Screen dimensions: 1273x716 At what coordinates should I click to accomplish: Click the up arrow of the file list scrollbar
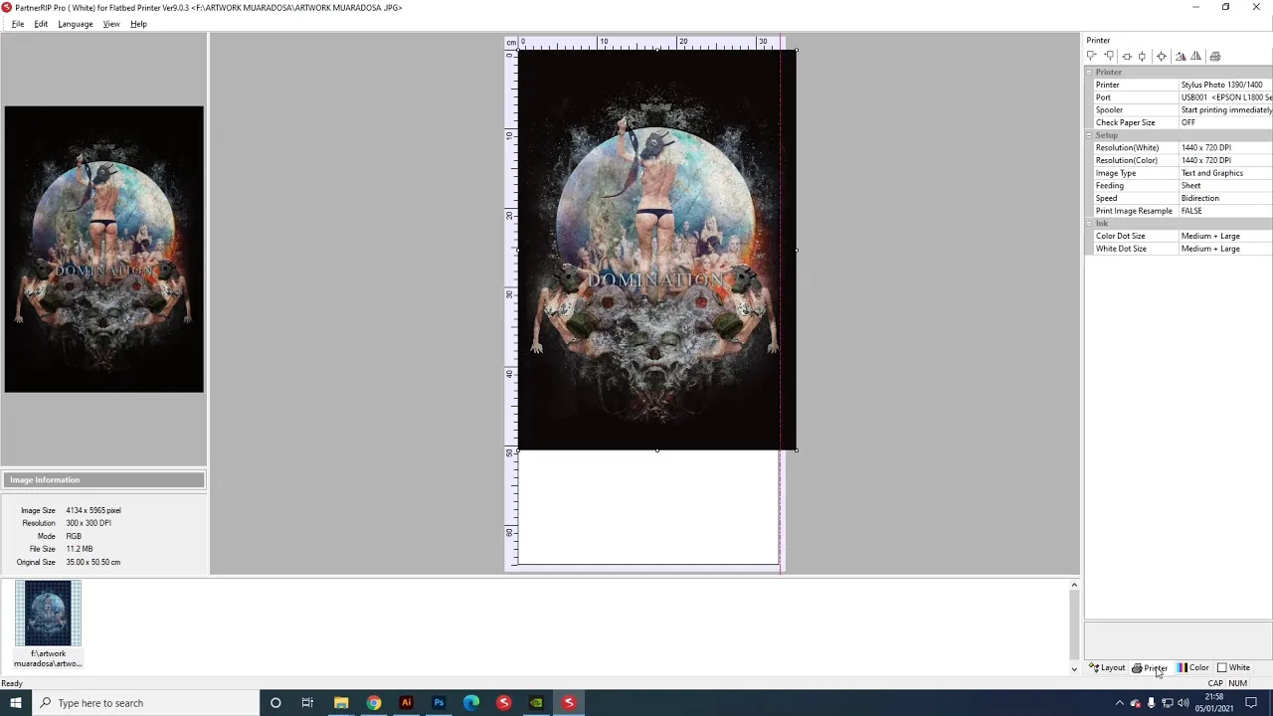click(1074, 586)
